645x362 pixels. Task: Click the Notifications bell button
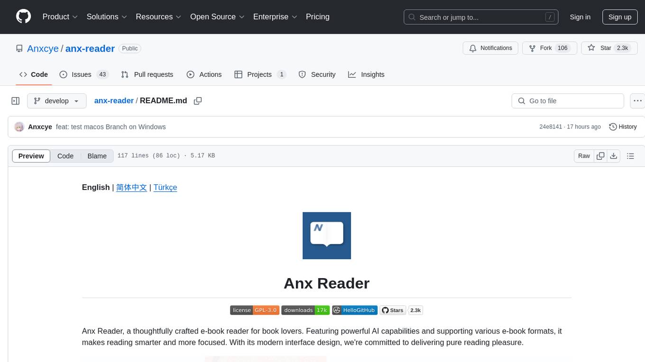point(490,48)
